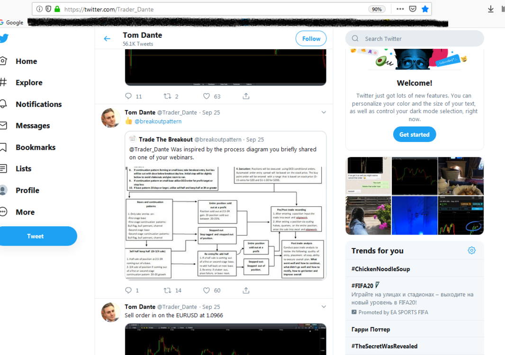Like the tweet with 60 likes
505x355 pixels.
point(207,290)
